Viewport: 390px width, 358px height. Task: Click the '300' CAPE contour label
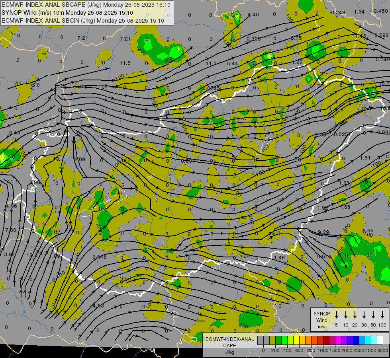click(x=169, y=60)
